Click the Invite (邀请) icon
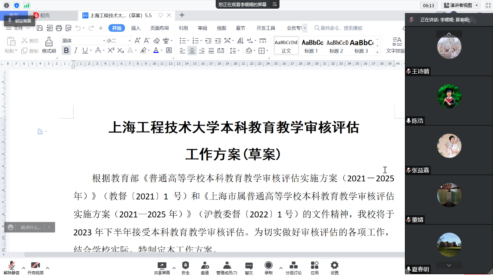 205,268
